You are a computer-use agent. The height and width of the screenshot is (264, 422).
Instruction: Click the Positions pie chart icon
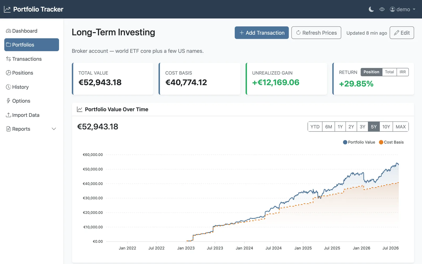[x=8, y=73]
